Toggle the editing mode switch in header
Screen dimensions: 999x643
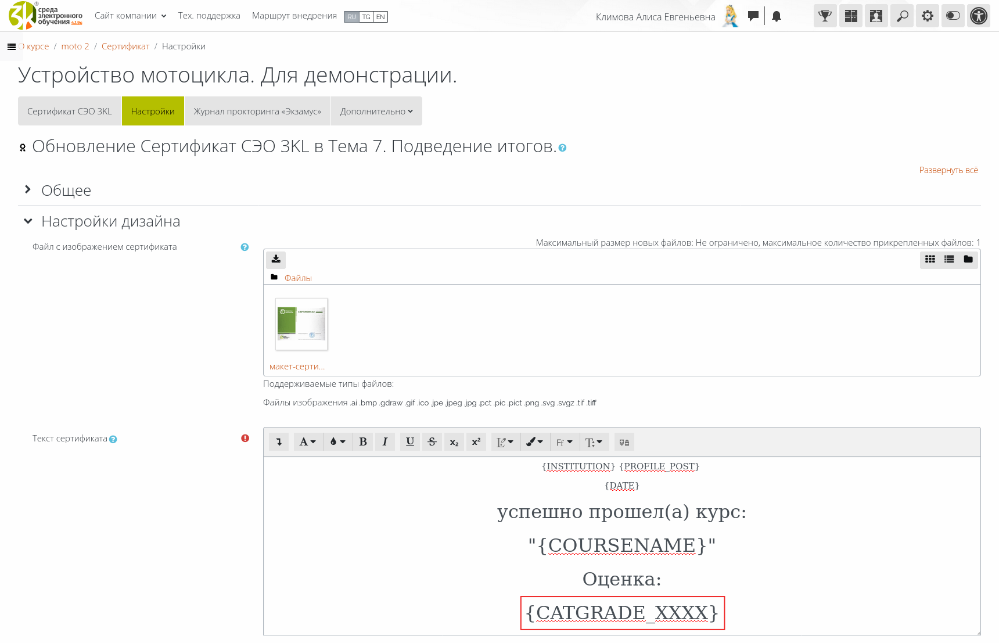[953, 16]
